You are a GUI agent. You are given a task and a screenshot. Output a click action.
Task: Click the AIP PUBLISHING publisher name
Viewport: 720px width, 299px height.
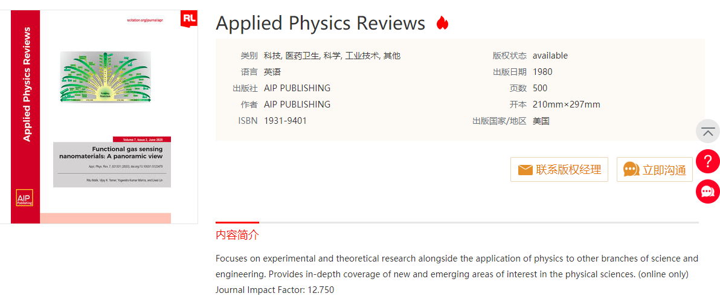[297, 88]
